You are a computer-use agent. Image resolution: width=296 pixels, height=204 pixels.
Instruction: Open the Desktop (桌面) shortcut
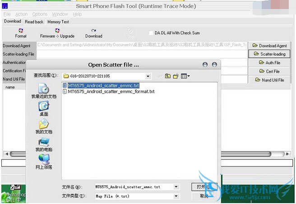point(44,109)
